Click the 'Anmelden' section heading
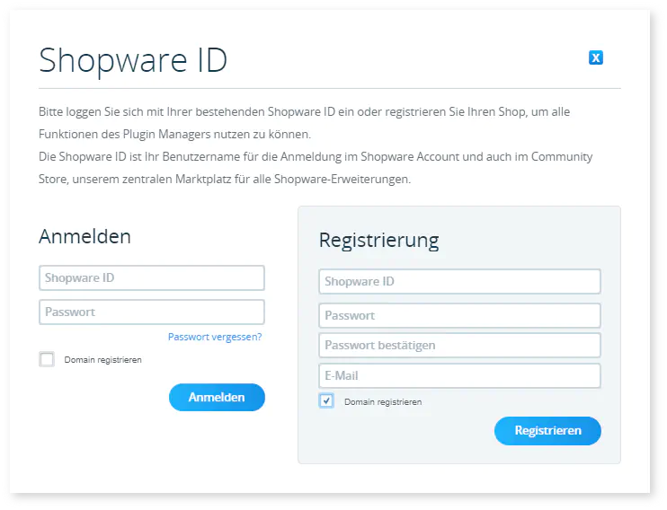Viewport: 667px width, 510px height. [x=84, y=236]
